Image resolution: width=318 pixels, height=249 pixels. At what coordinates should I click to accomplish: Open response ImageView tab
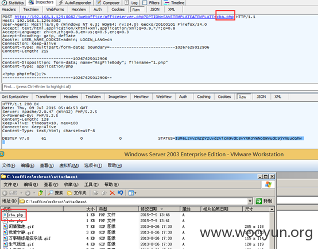[118, 97]
